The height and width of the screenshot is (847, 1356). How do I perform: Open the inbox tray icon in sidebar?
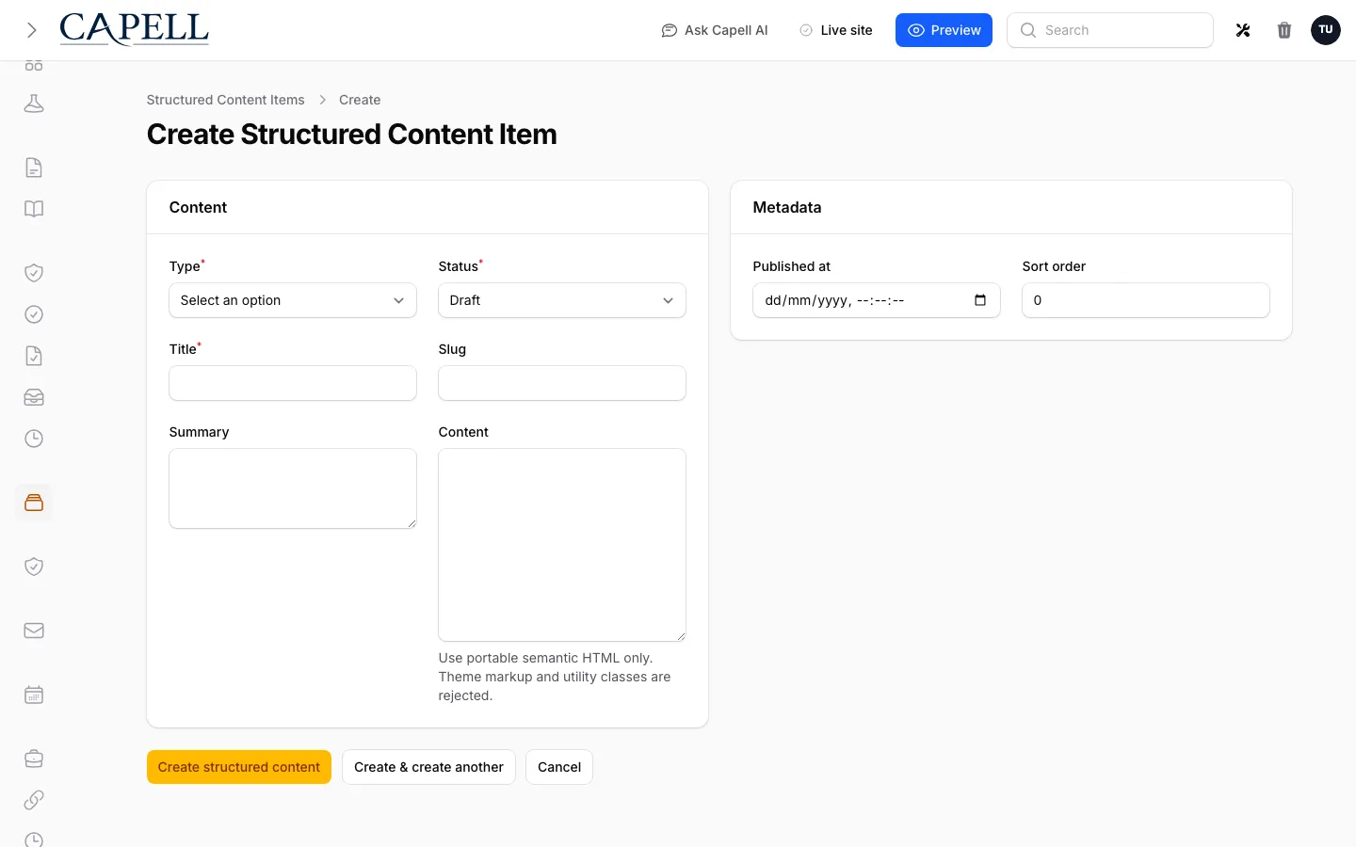click(34, 397)
